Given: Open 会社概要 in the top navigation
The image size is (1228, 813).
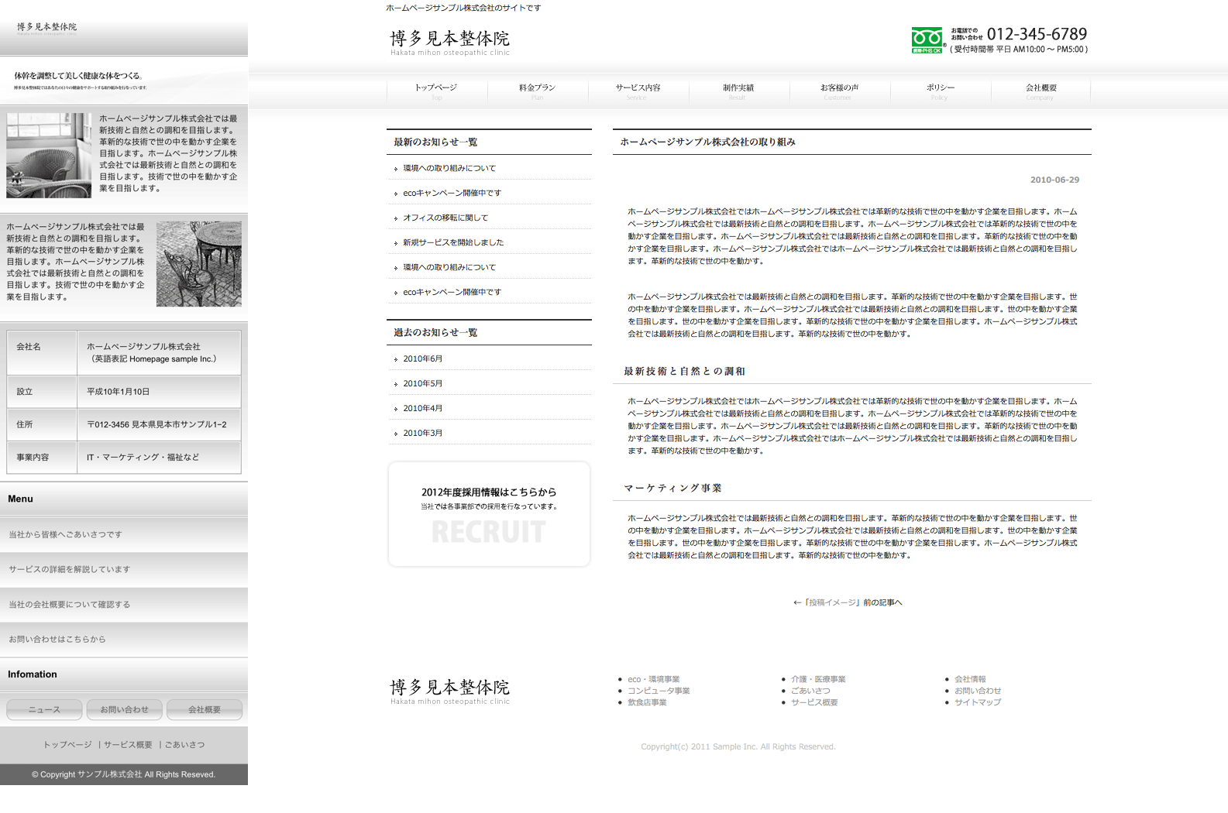Looking at the screenshot, I should click(x=1041, y=89).
